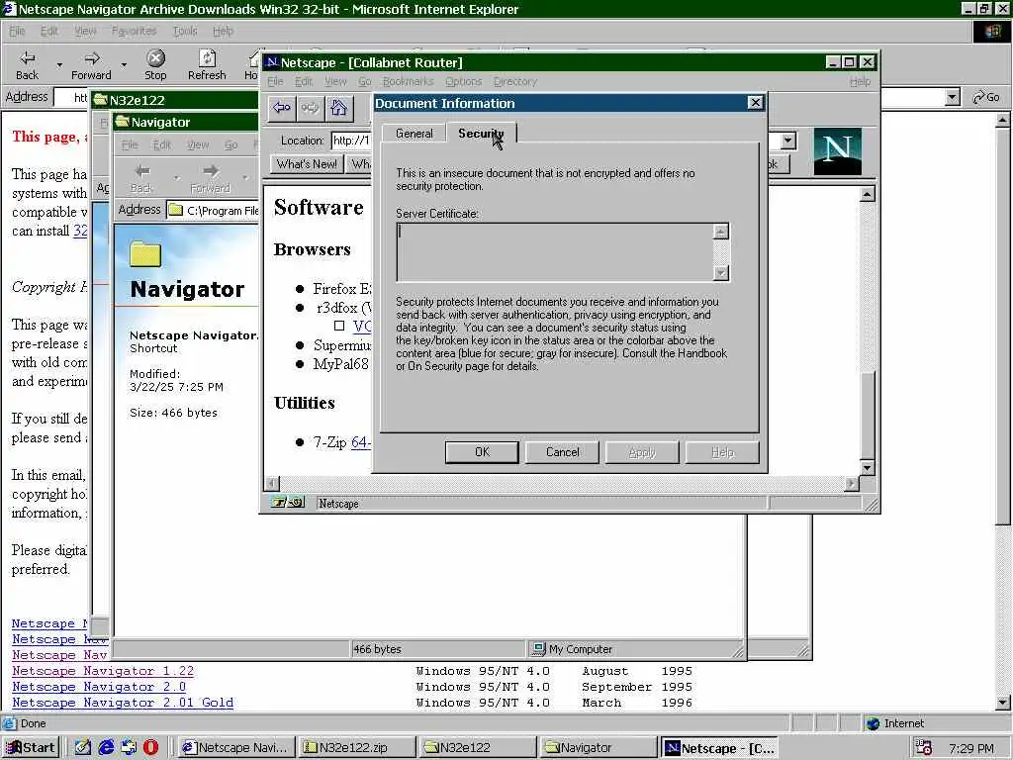Click the Navigator window's address field

pos(214,210)
